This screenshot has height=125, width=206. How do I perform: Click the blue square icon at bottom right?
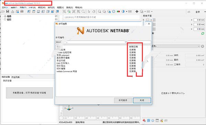(148, 121)
